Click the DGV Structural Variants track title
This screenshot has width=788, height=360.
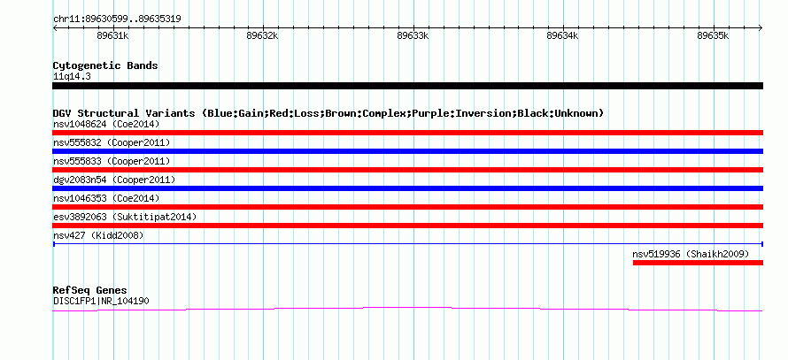point(328,113)
